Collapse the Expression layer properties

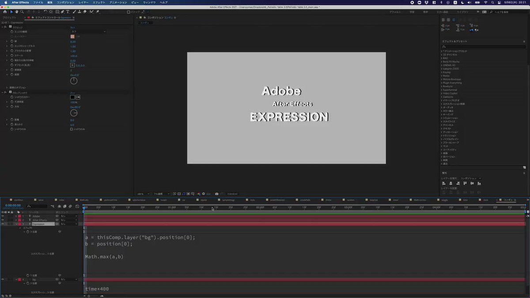[16, 224]
